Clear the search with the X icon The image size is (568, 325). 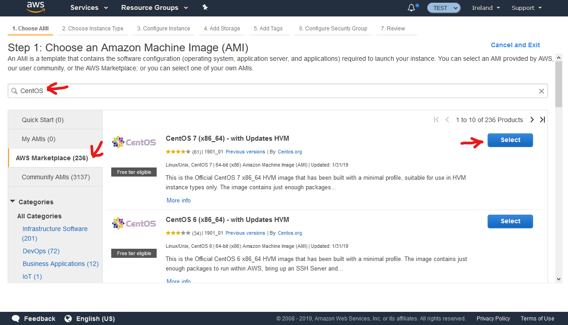541,91
